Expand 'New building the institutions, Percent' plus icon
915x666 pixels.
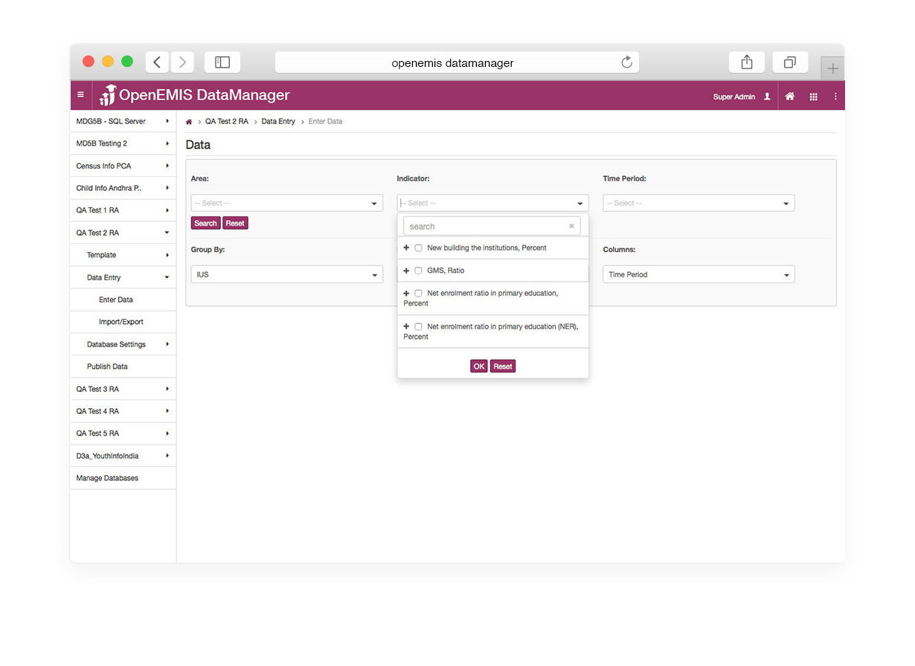click(x=406, y=248)
